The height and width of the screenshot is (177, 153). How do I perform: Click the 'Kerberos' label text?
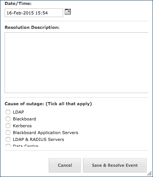22,126
